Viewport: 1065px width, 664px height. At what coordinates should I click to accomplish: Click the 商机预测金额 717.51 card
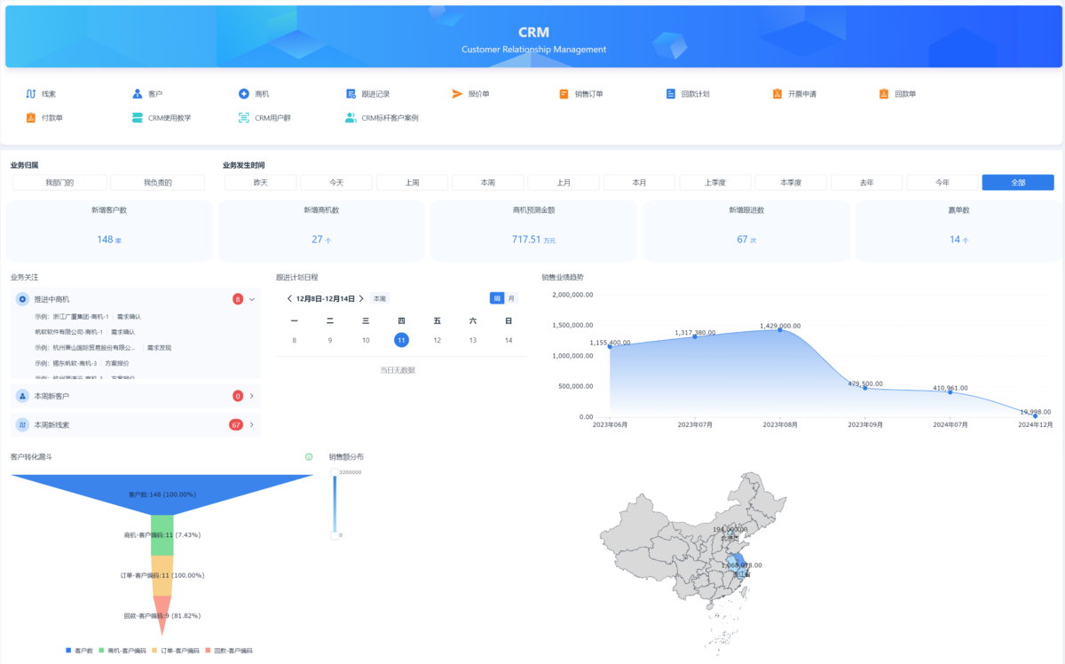[534, 231]
